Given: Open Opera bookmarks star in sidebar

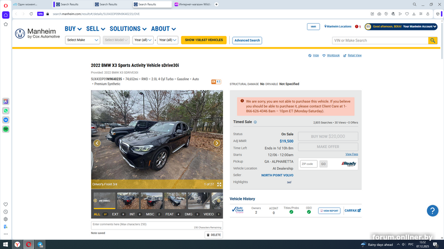Looking at the screenshot, I should point(6,24).
